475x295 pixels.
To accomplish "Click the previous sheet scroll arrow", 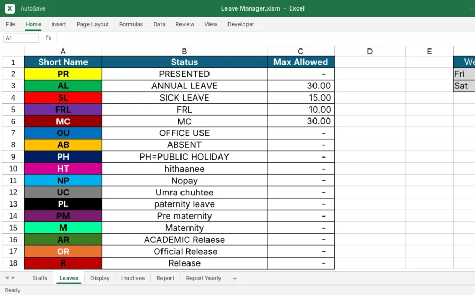I will click(7, 278).
